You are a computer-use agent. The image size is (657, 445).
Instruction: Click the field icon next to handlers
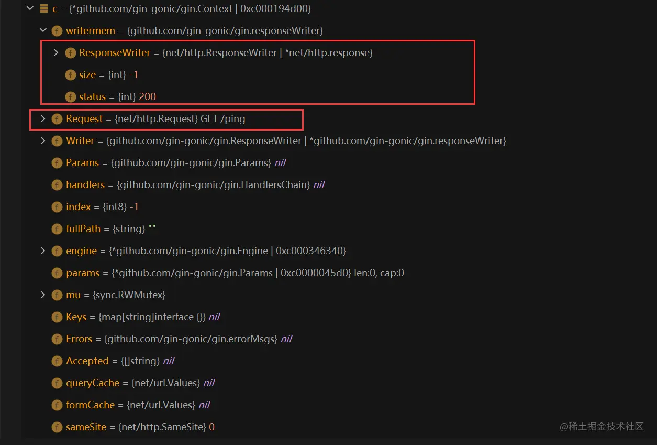click(x=57, y=185)
